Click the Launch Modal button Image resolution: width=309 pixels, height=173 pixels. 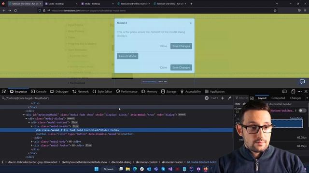(127, 56)
